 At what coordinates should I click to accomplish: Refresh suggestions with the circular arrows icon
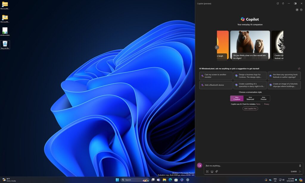(299, 68)
